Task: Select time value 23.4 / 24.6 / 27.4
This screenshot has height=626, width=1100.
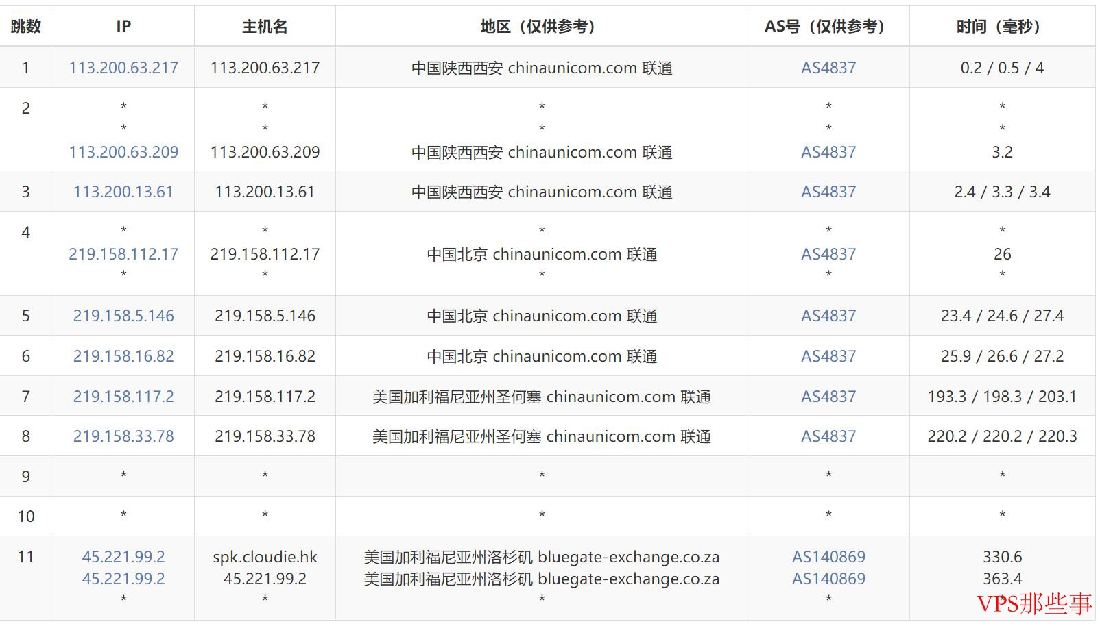Action: pyautogui.click(x=1002, y=316)
